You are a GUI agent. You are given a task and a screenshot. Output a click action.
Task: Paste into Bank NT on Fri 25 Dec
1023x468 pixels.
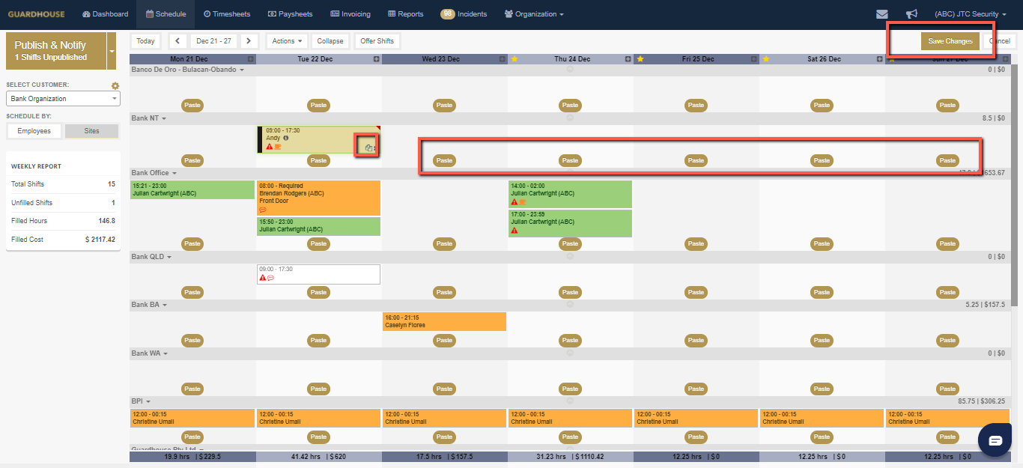pos(696,160)
